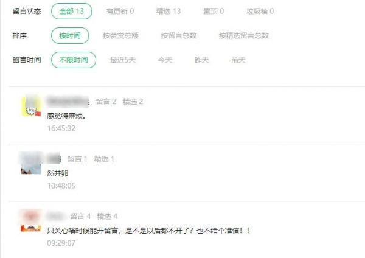Filter messages to 昨天
The height and width of the screenshot is (258, 365).
[x=202, y=60]
